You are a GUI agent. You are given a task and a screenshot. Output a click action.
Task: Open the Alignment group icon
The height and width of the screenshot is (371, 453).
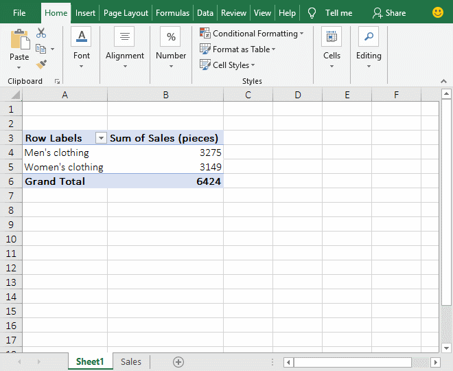click(124, 37)
